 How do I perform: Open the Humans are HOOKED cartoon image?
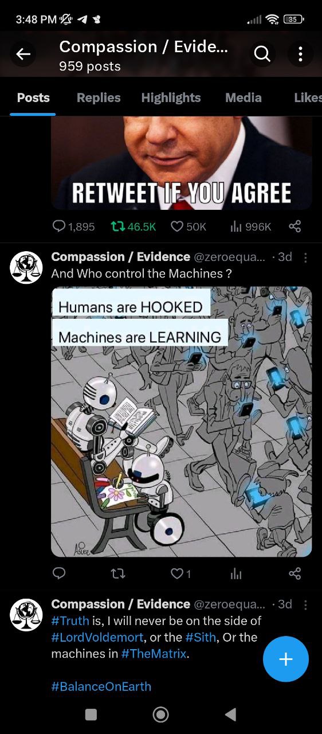click(x=182, y=421)
